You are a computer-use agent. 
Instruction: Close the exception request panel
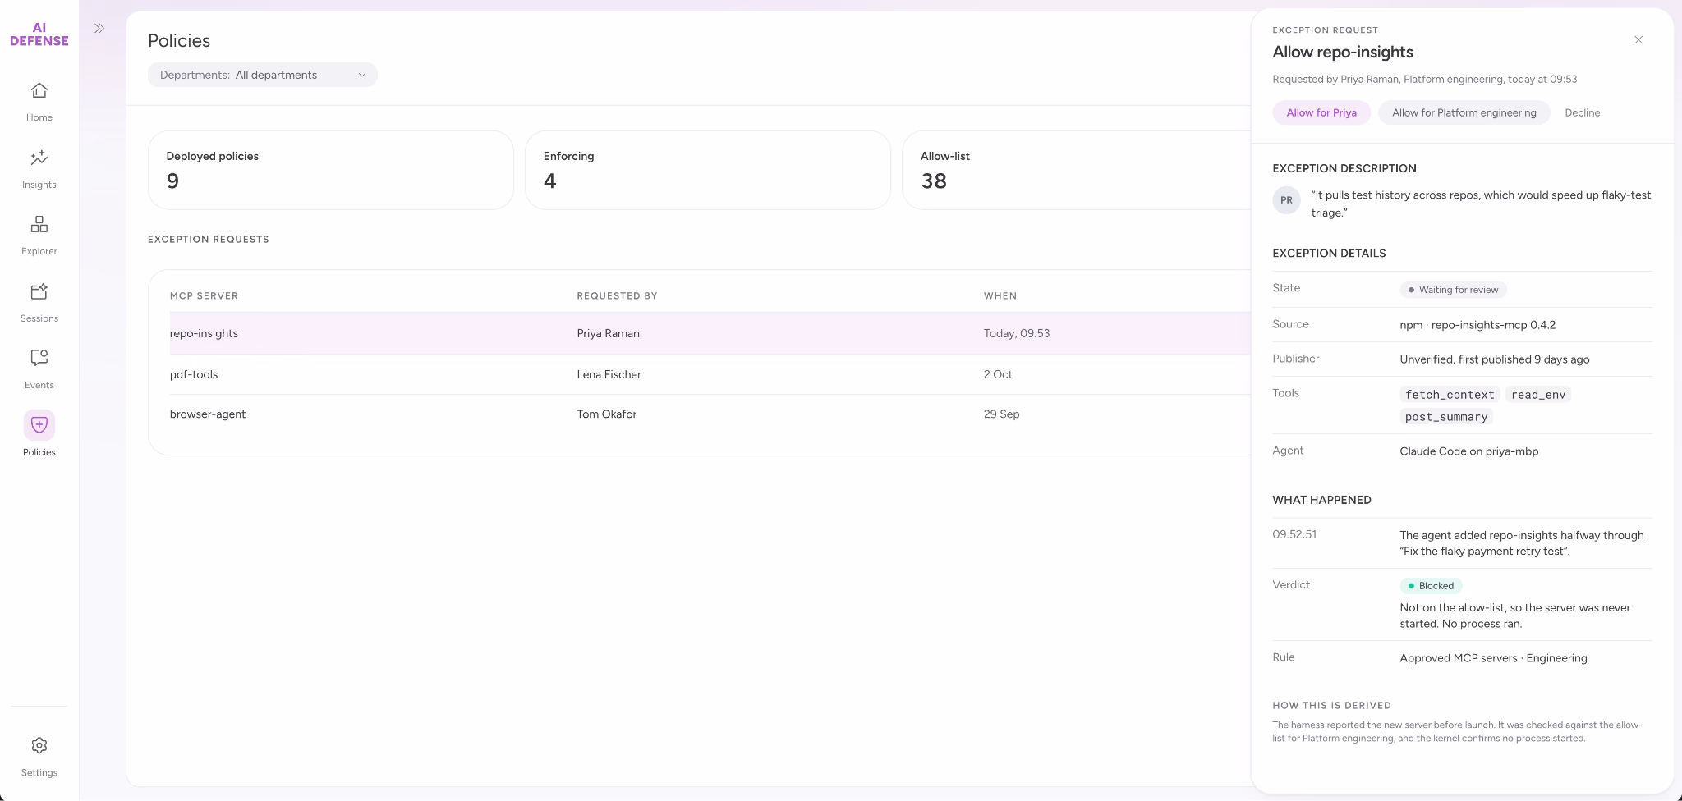click(1638, 40)
